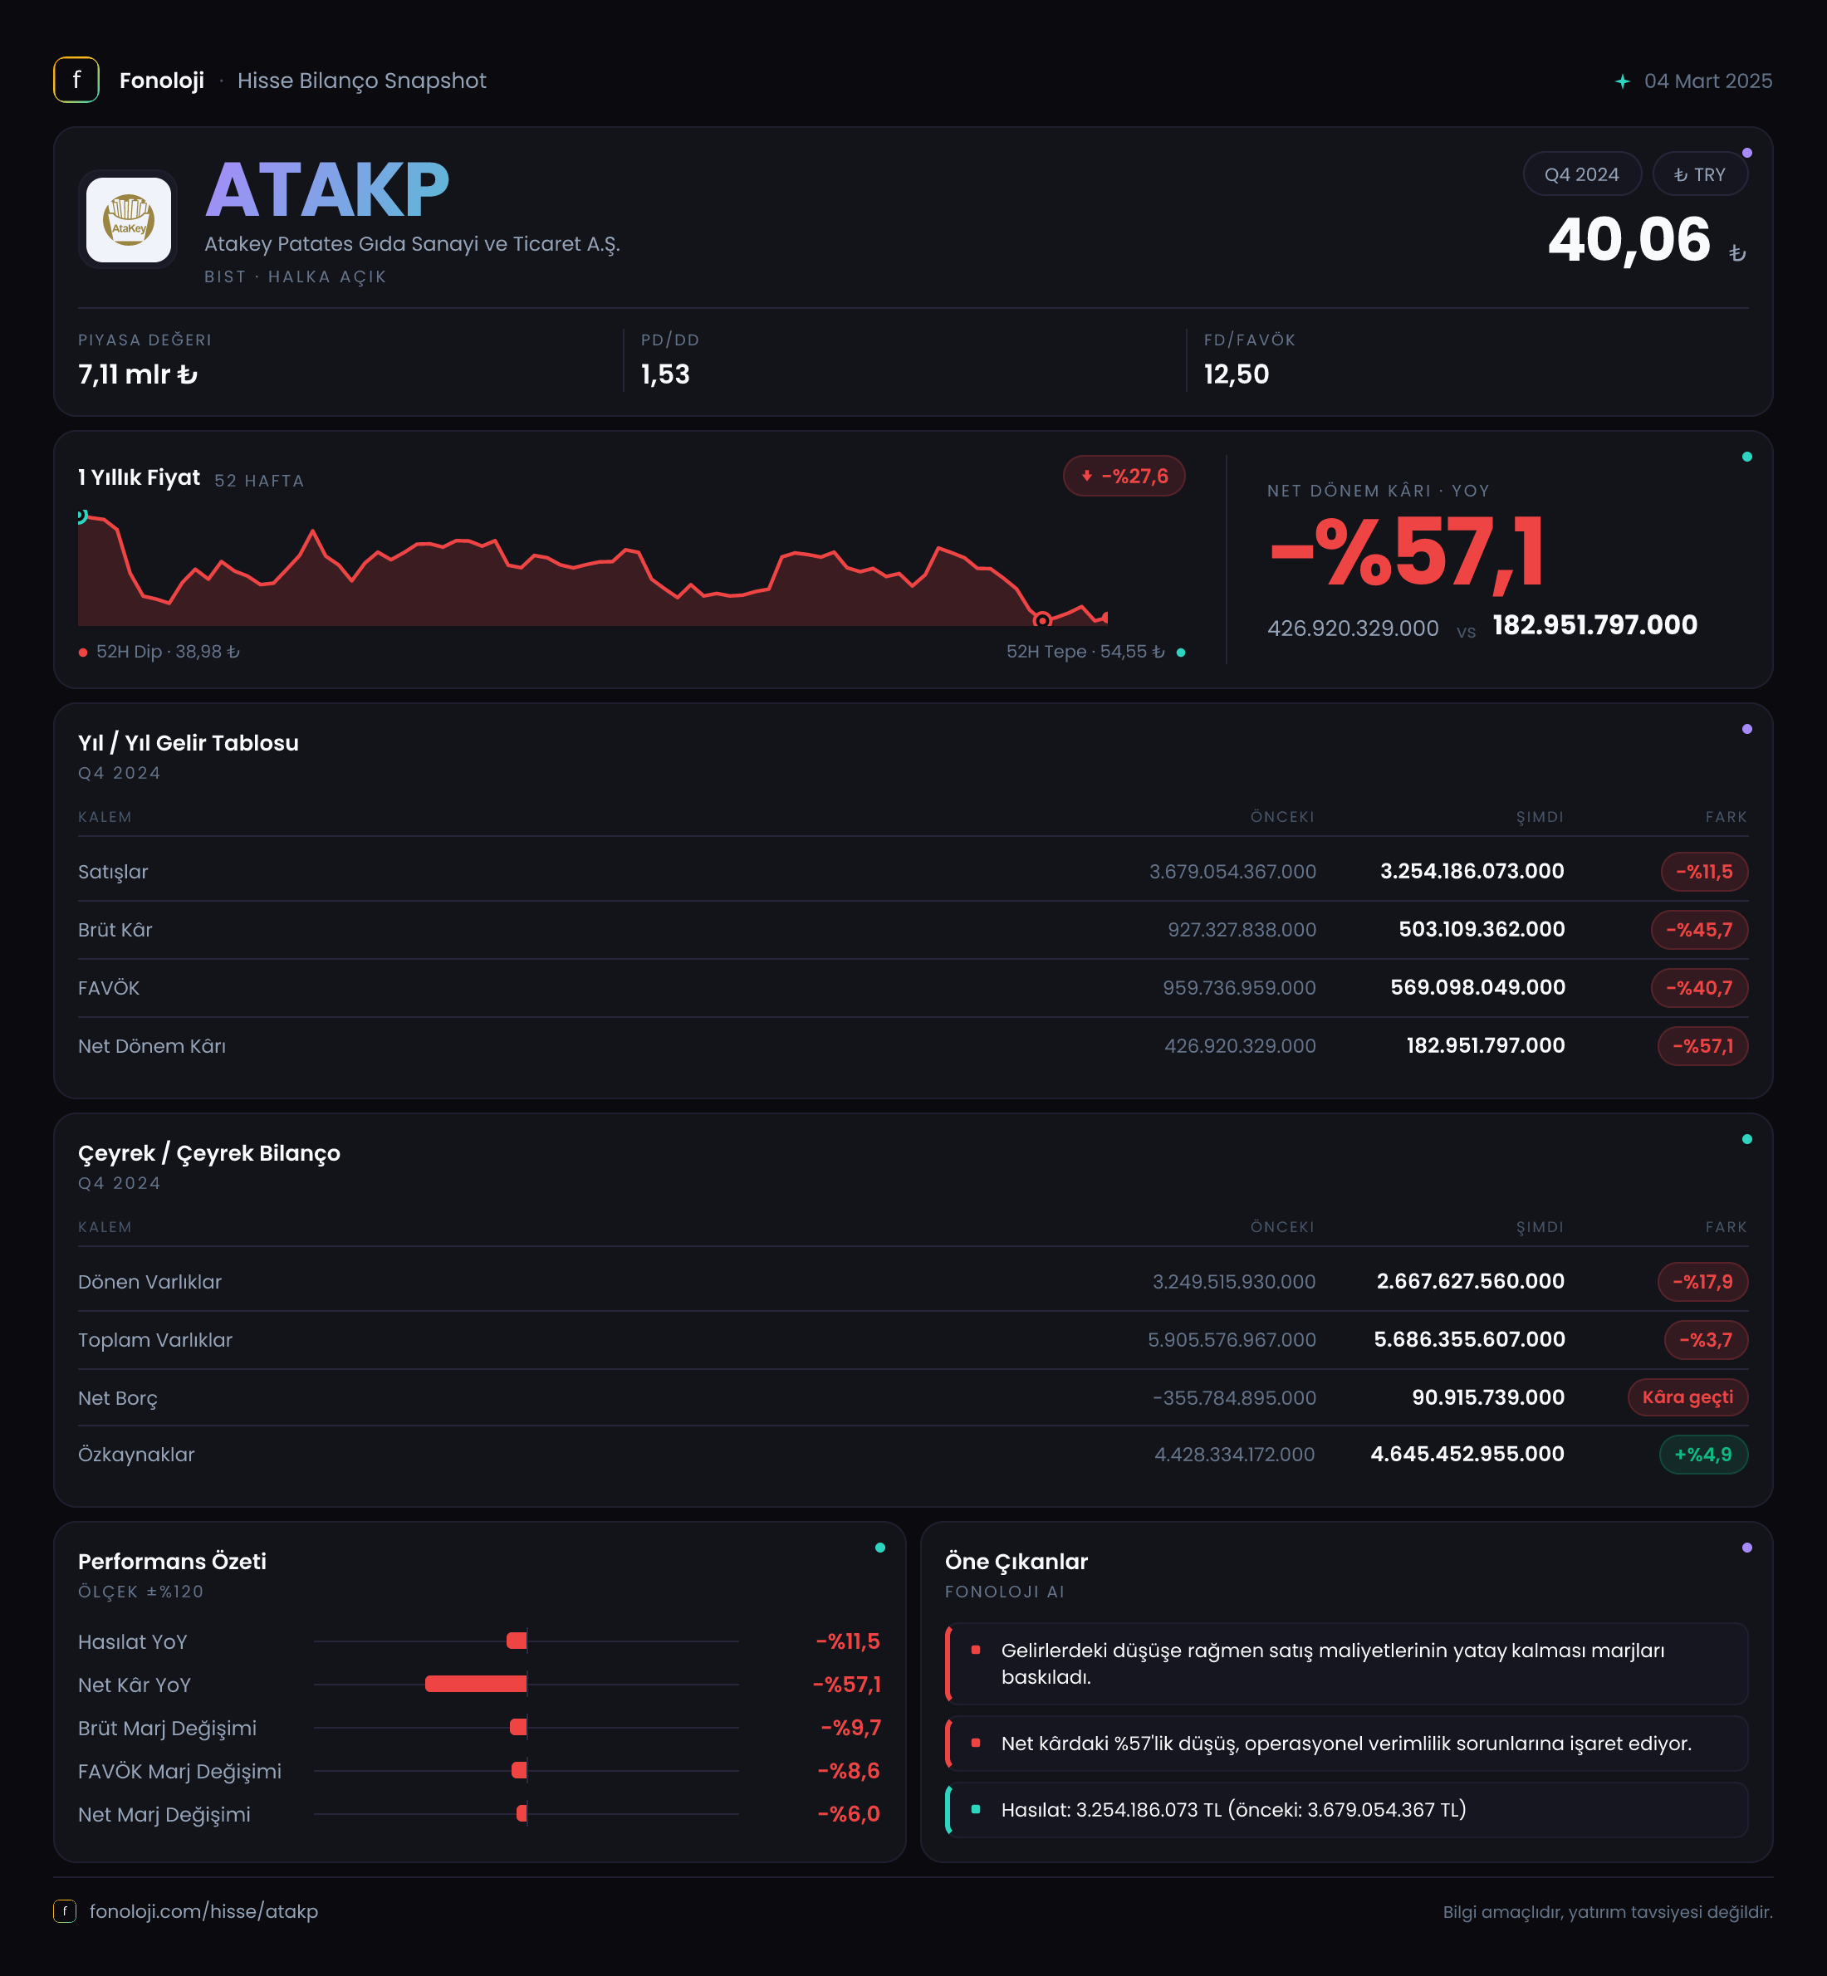Click the Satışlar previous value 3.679.054.367.000
Viewport: 1827px width, 1976px height.
pyautogui.click(x=1232, y=872)
